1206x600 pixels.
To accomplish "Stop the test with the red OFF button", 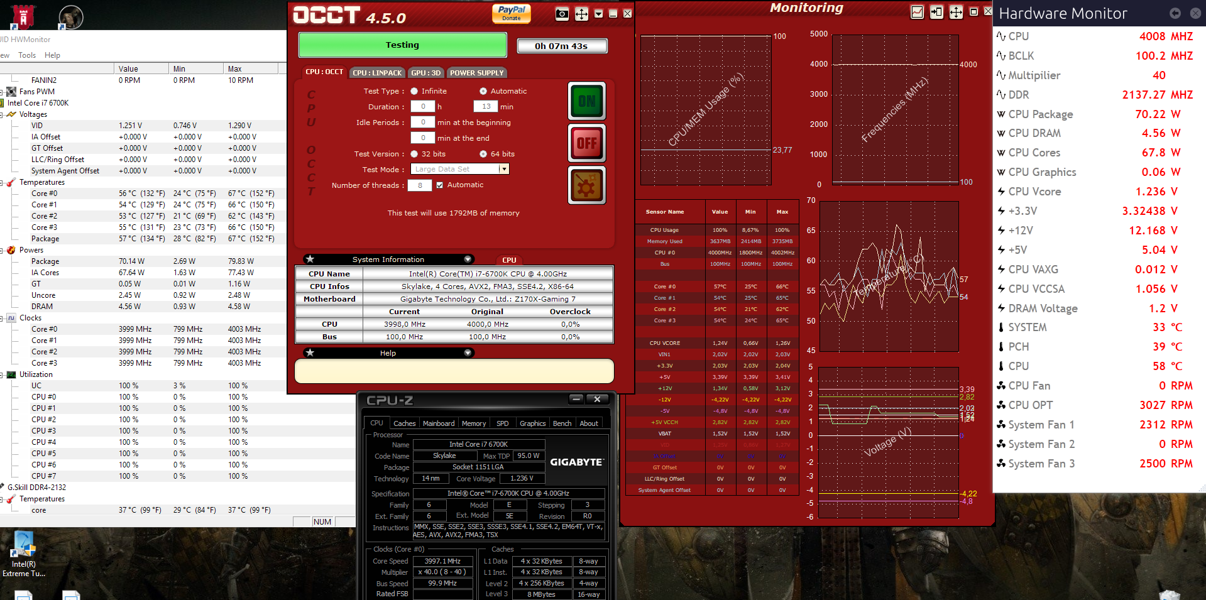I will [x=587, y=143].
